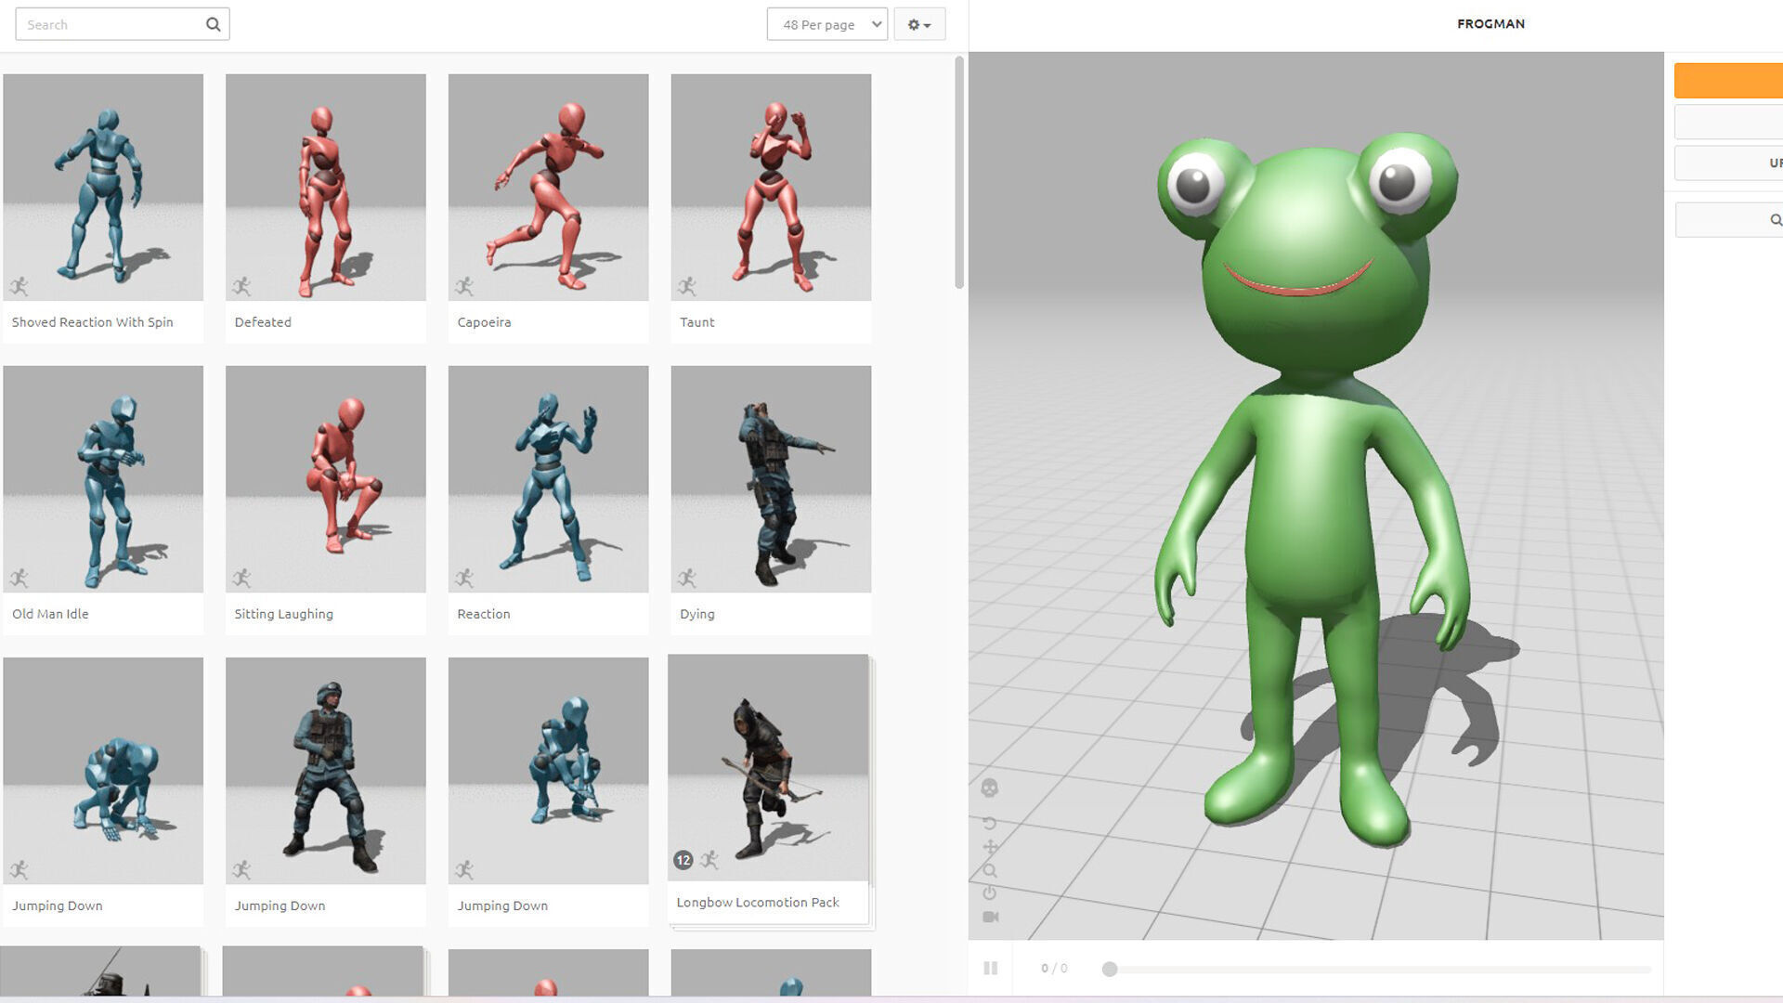Click running-man icon on Defeated card
Screen dimensions: 1783x1003
(242, 286)
